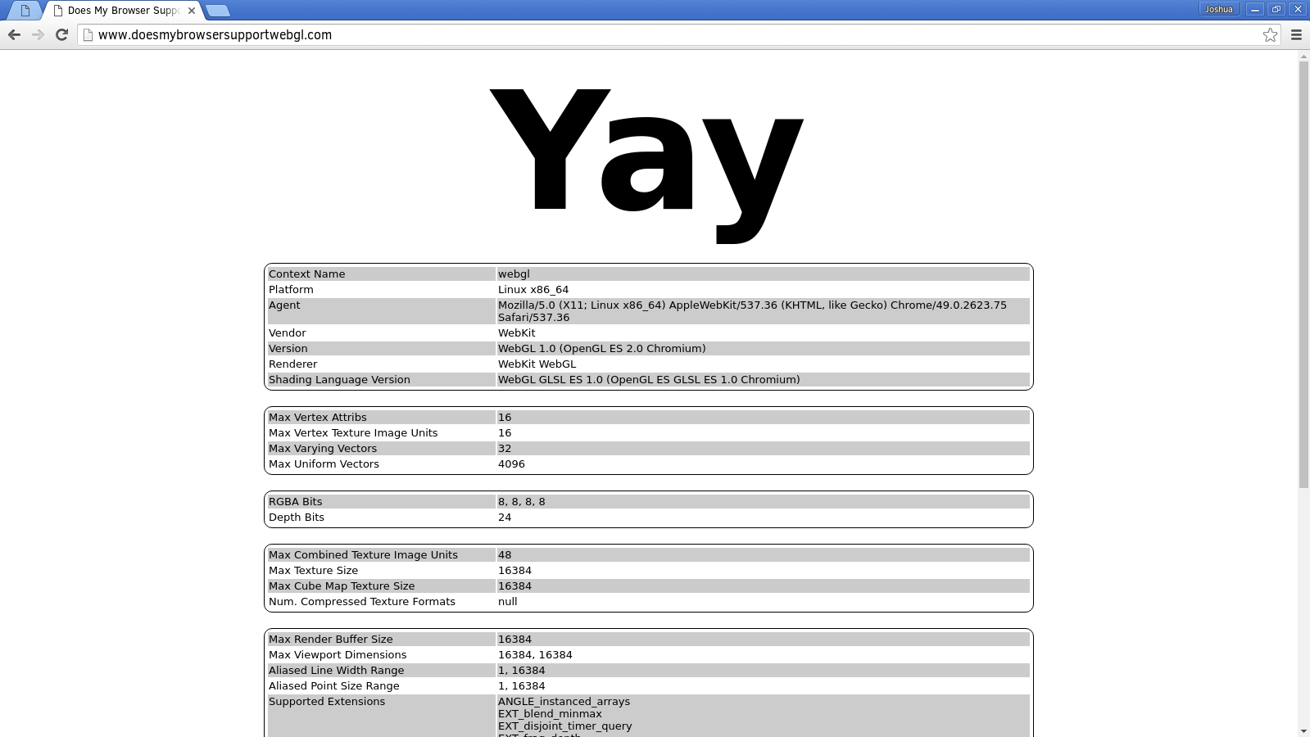Click the browser forward arrow
The height and width of the screenshot is (737, 1310).
(x=38, y=34)
